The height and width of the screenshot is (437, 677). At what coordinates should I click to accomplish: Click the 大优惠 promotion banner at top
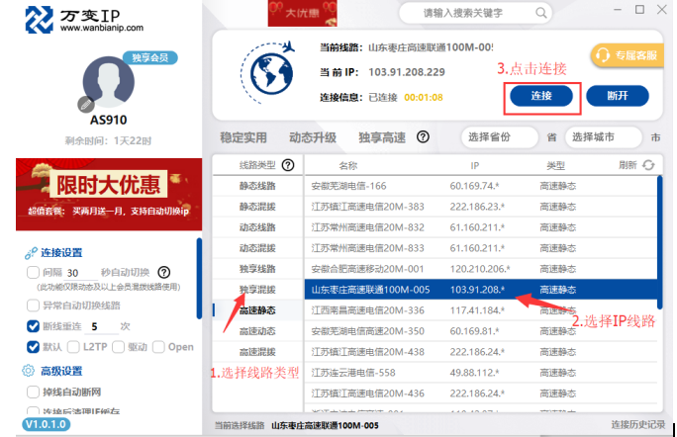[302, 14]
